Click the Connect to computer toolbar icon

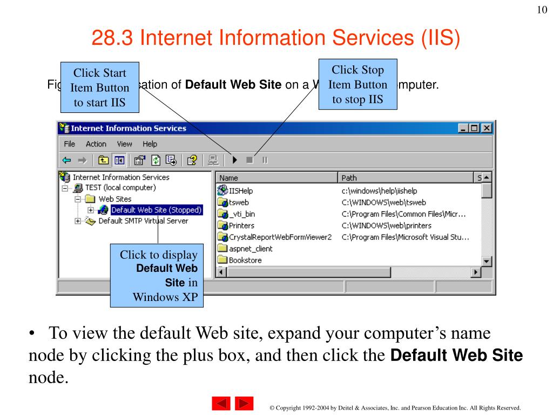pyautogui.click(x=213, y=160)
